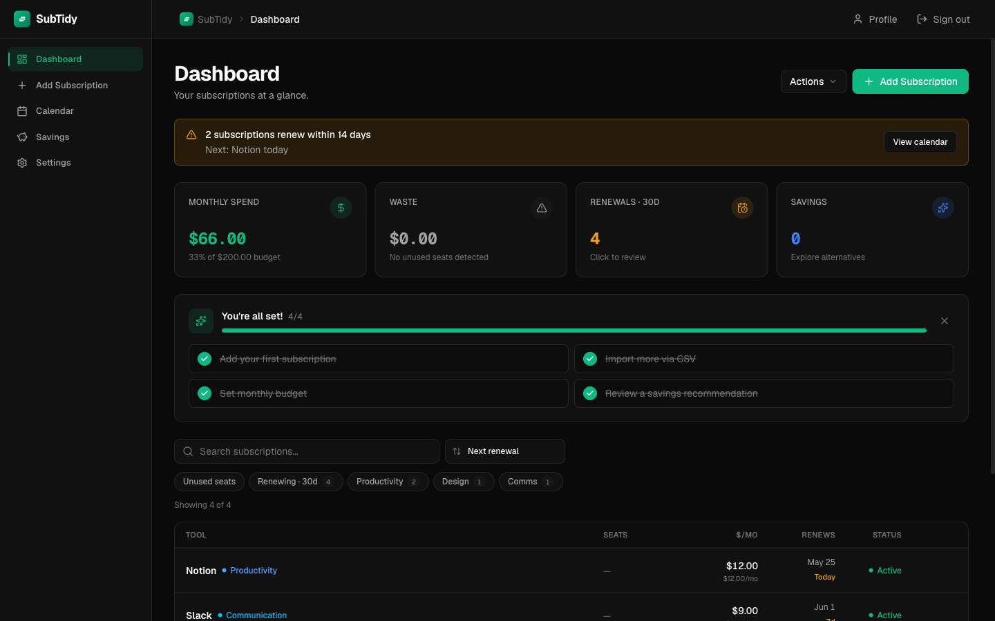Toggle the Comms filter chip
995x621 pixels.
(531, 482)
